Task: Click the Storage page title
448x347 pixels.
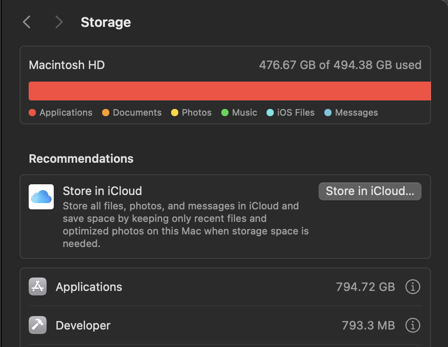Action: pos(106,22)
